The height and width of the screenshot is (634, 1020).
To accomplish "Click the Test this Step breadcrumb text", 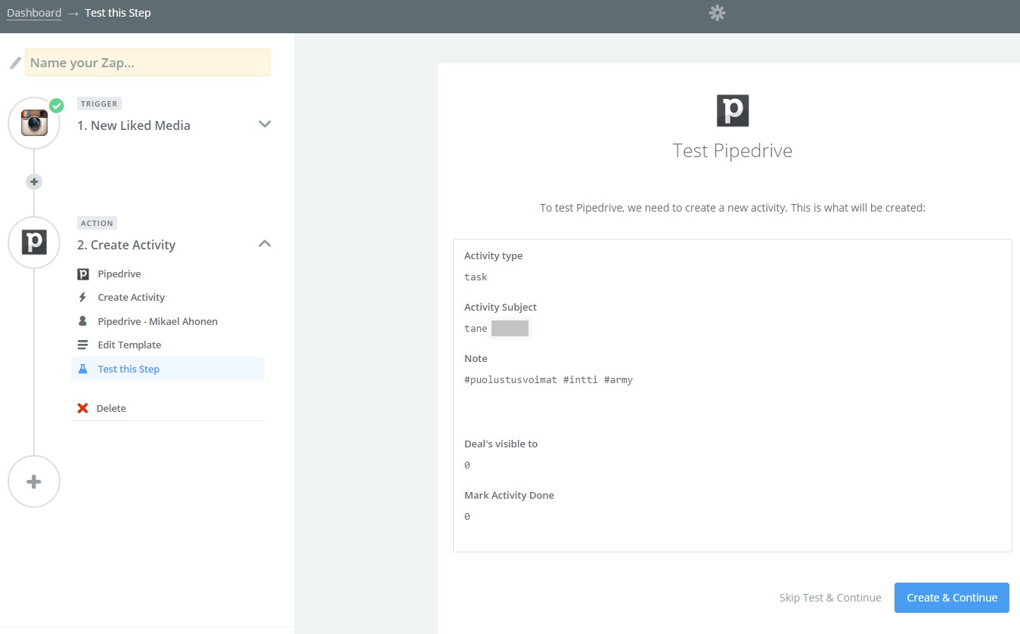I will point(118,13).
